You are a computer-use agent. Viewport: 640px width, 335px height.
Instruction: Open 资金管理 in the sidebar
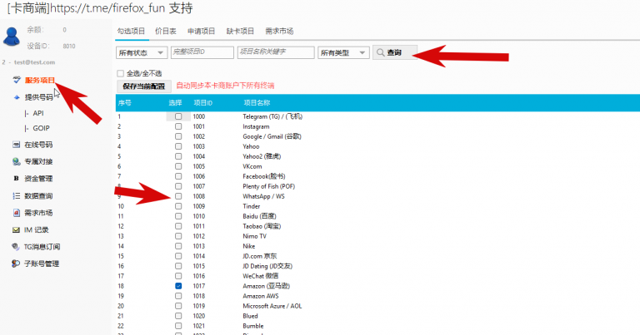pos(38,179)
